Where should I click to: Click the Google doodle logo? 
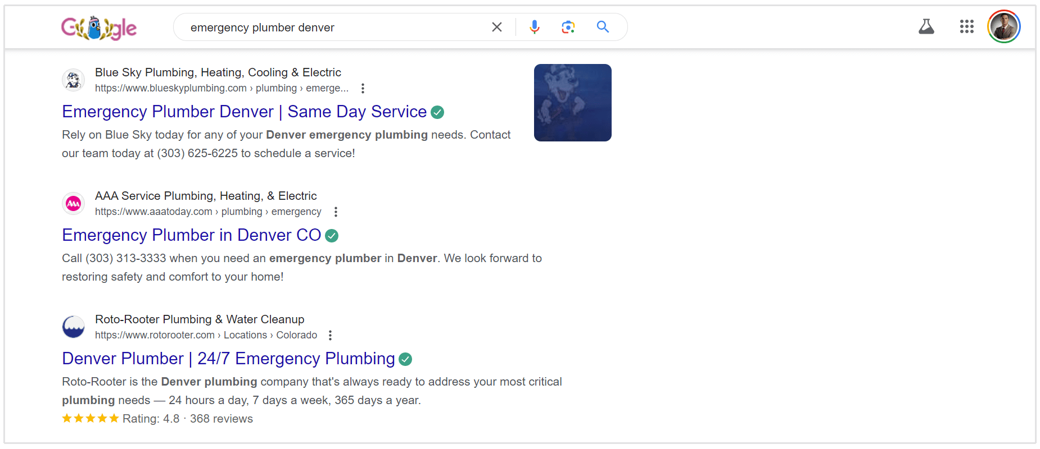click(x=99, y=28)
